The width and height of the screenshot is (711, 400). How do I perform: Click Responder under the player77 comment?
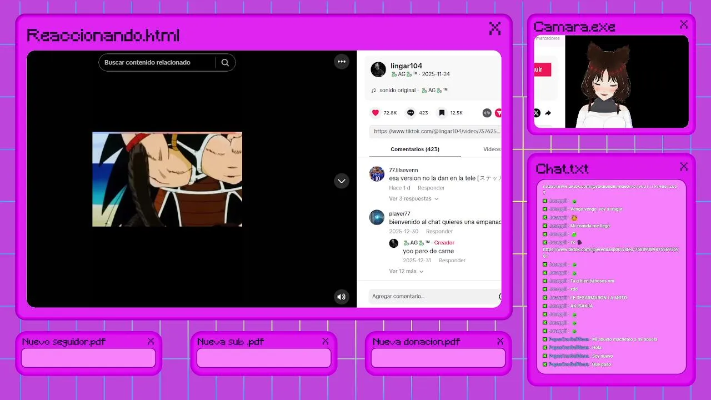(x=439, y=232)
